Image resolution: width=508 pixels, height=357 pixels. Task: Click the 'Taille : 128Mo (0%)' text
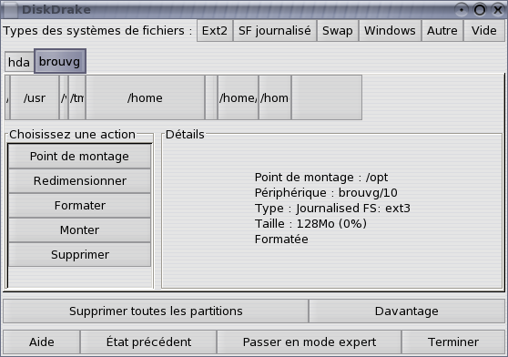[x=310, y=223]
